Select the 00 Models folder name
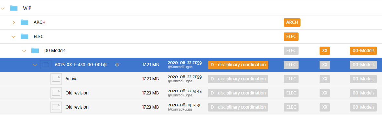Screen dimensions: 382x116 [55, 51]
